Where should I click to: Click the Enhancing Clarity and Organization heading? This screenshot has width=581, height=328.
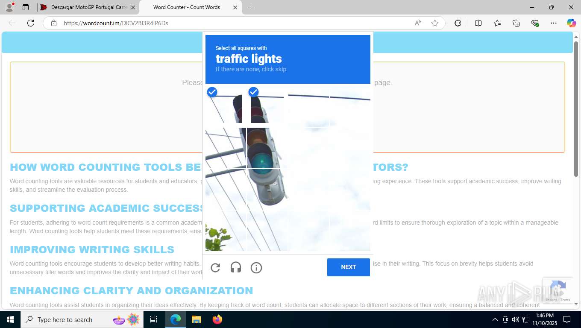click(131, 290)
